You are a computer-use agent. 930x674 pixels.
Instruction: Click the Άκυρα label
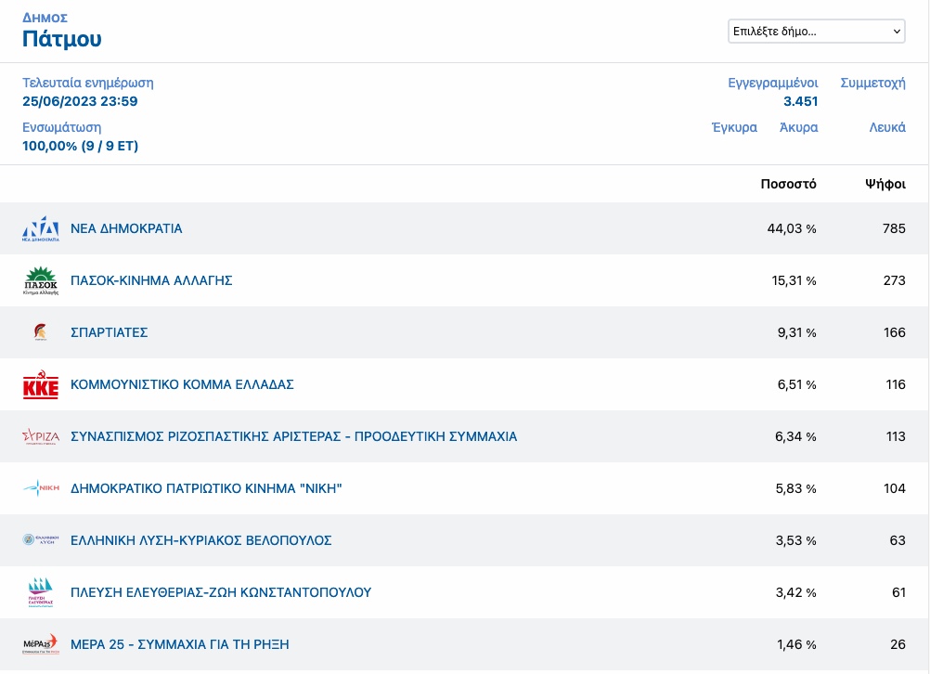[799, 127]
